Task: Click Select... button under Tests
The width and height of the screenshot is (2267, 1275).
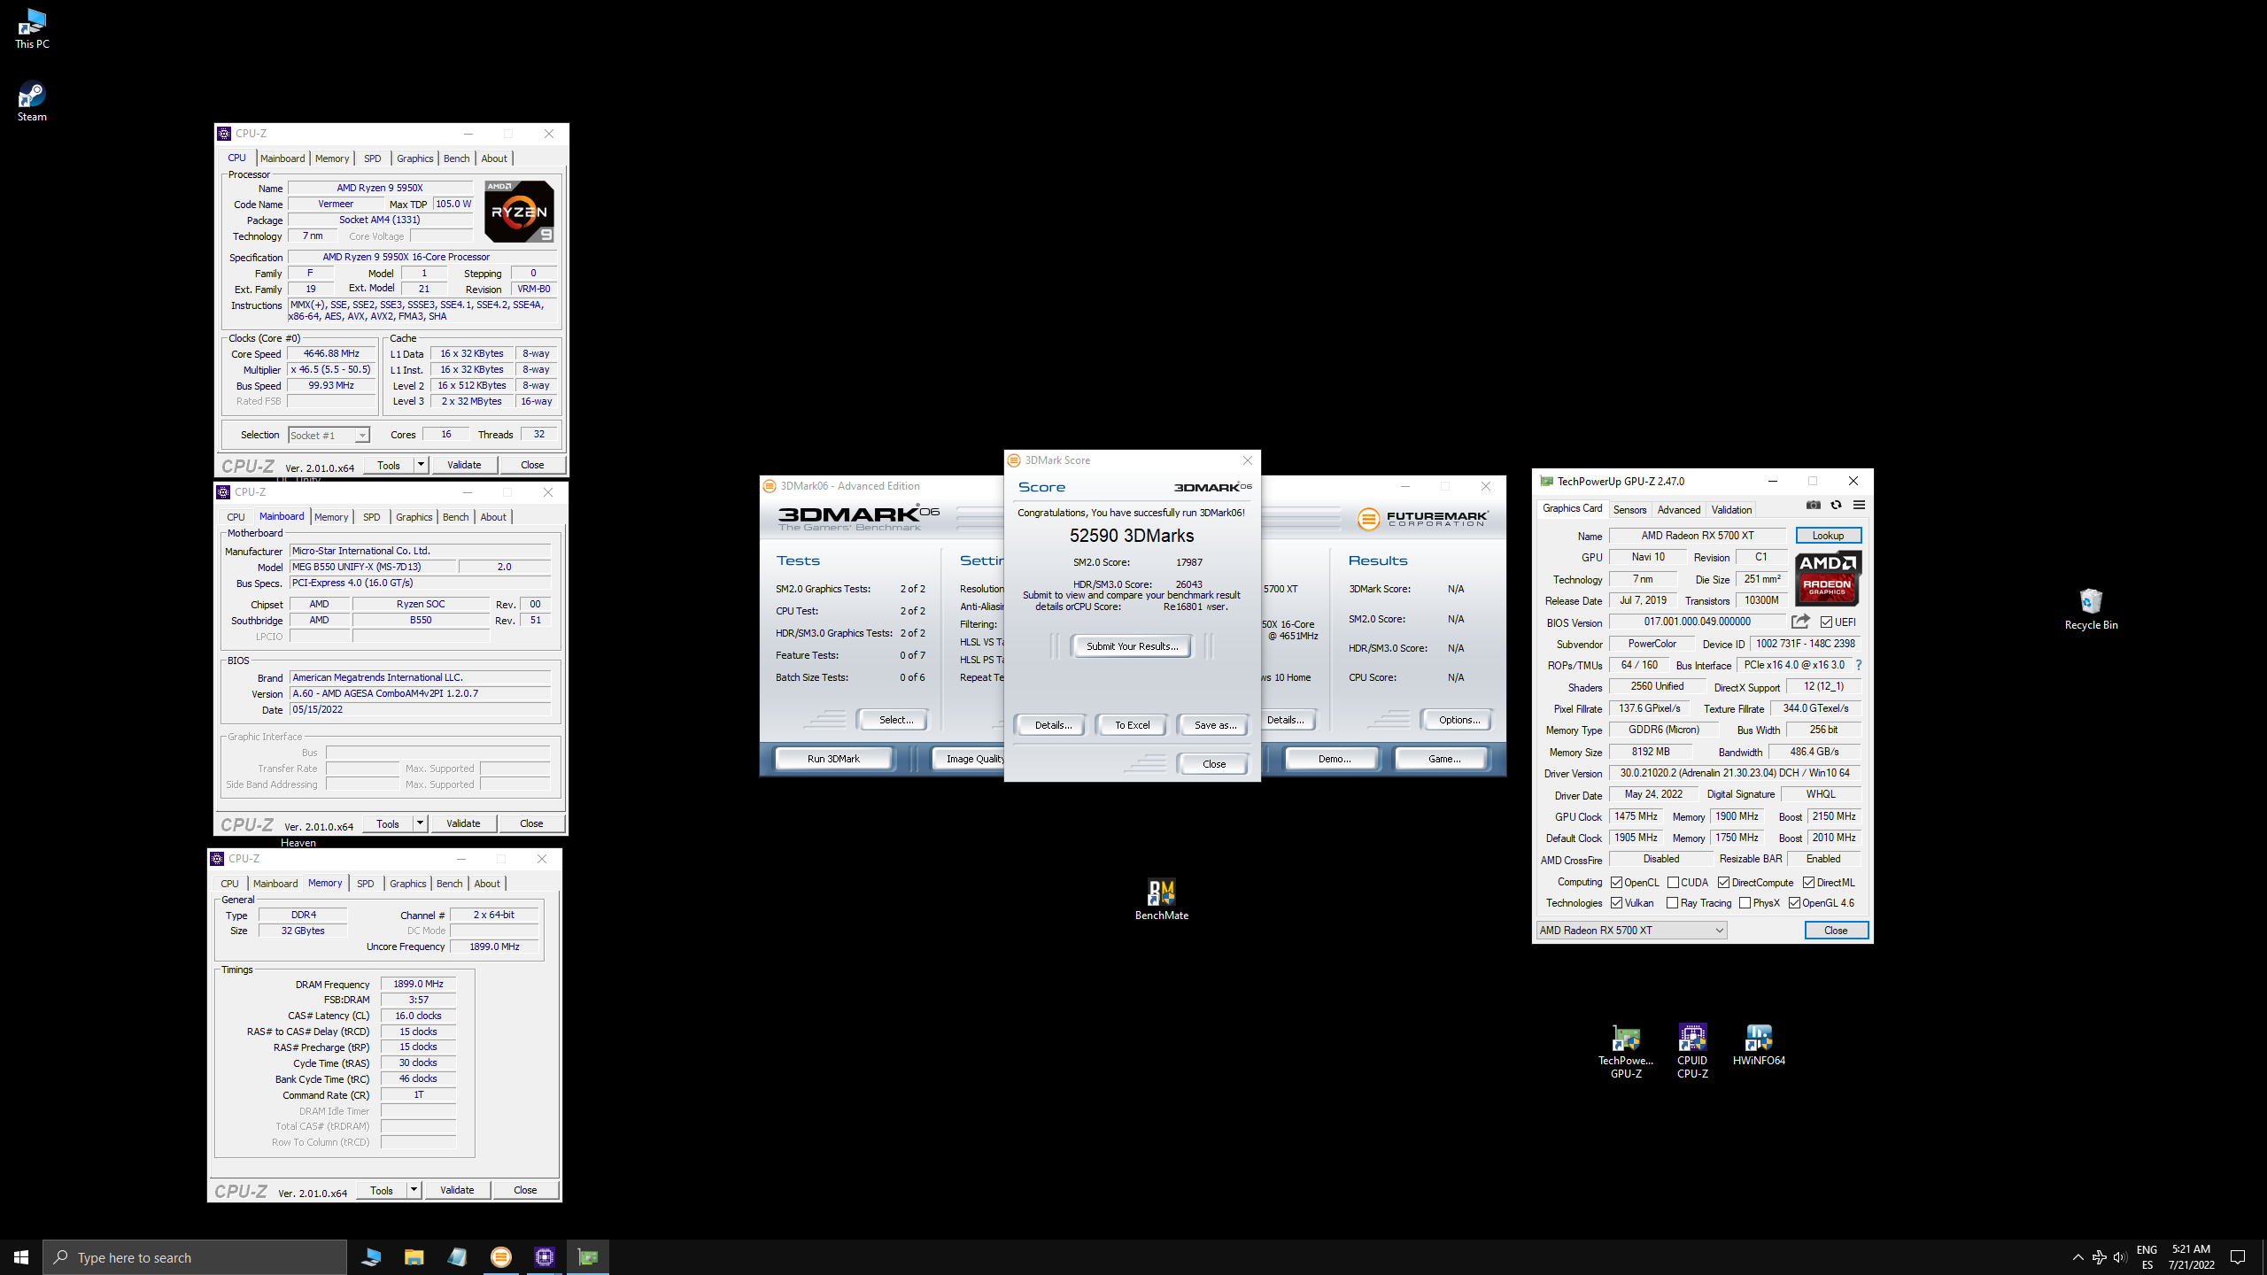Action: [895, 720]
